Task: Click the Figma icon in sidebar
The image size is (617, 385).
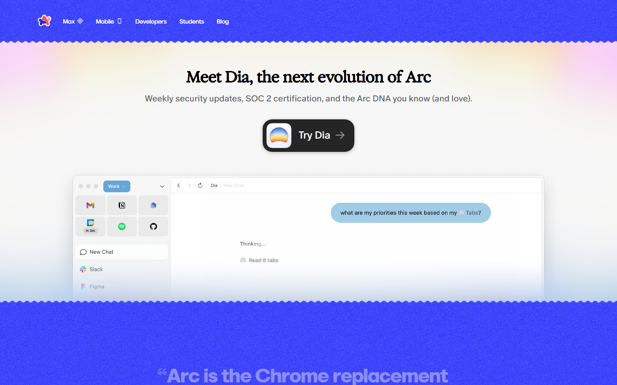Action: coord(83,287)
